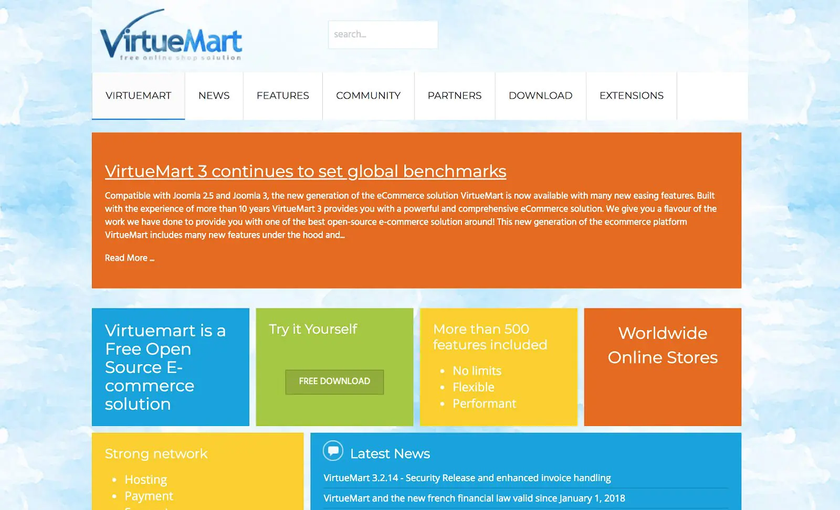Click the Read More link
This screenshot has width=840, height=510.
[130, 258]
